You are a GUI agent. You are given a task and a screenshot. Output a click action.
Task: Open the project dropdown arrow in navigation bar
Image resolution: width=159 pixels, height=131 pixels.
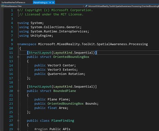(83, 6)
